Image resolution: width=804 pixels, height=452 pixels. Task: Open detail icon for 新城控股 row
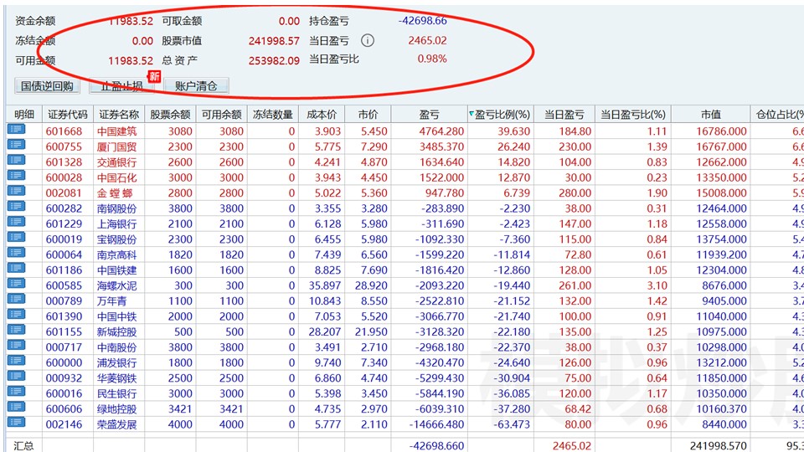pos(17,330)
